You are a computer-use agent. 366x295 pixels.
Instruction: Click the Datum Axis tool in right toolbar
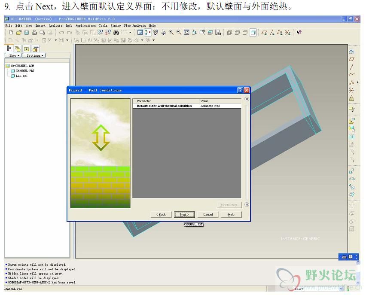click(351, 67)
